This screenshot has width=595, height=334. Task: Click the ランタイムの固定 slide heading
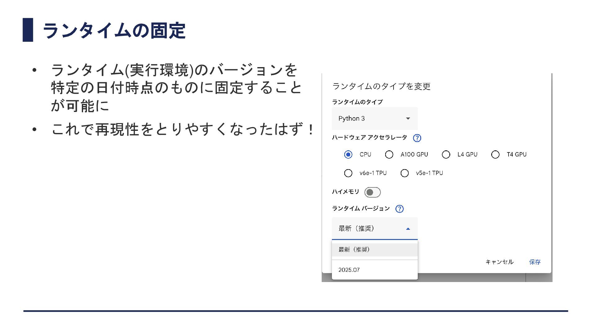(x=114, y=31)
